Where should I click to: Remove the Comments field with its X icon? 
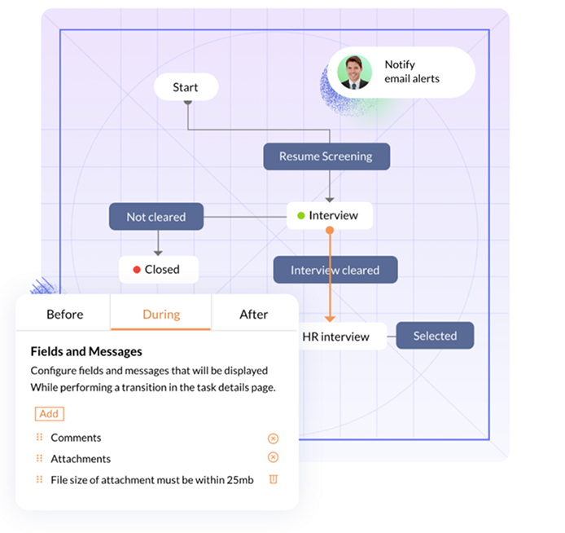274,438
